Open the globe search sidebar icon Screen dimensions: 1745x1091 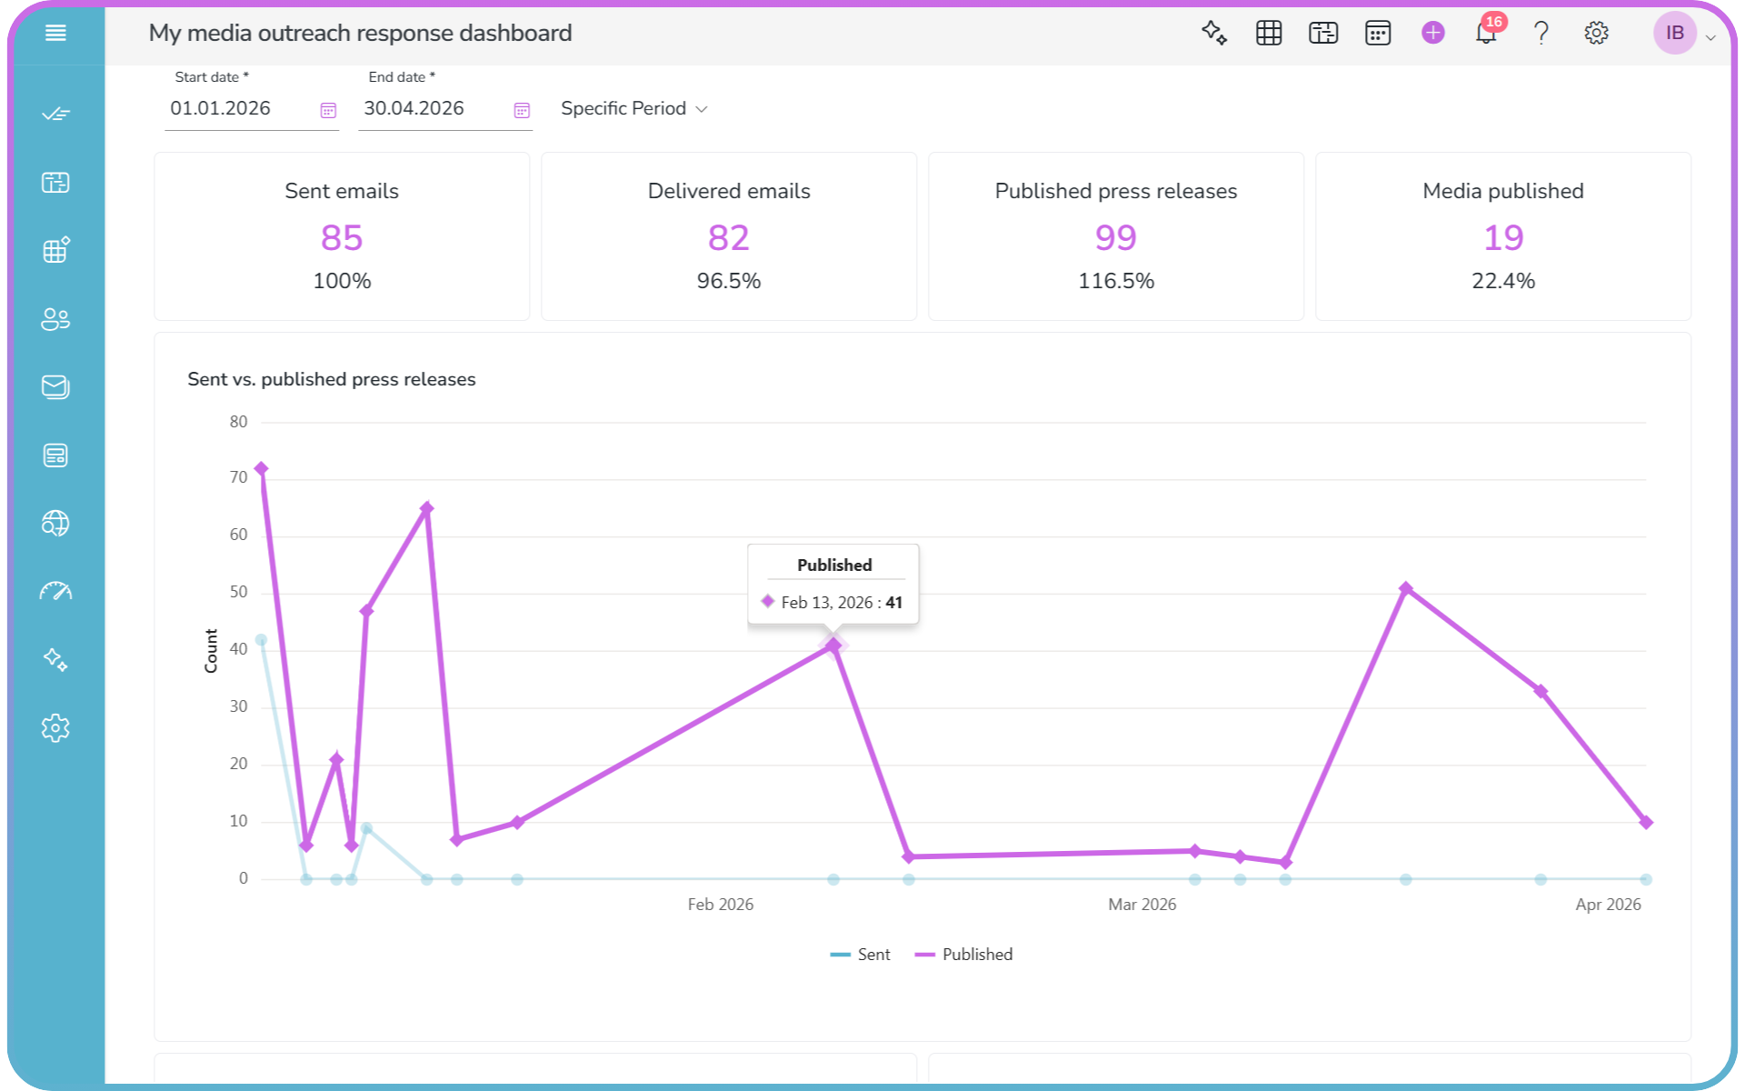(x=55, y=524)
